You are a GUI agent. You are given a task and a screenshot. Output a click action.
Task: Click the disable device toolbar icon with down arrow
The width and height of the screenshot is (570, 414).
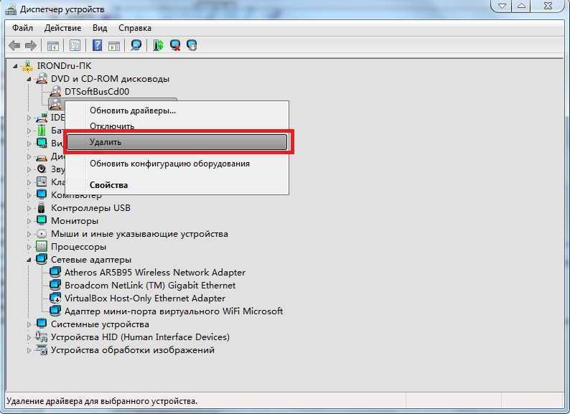coord(192,45)
